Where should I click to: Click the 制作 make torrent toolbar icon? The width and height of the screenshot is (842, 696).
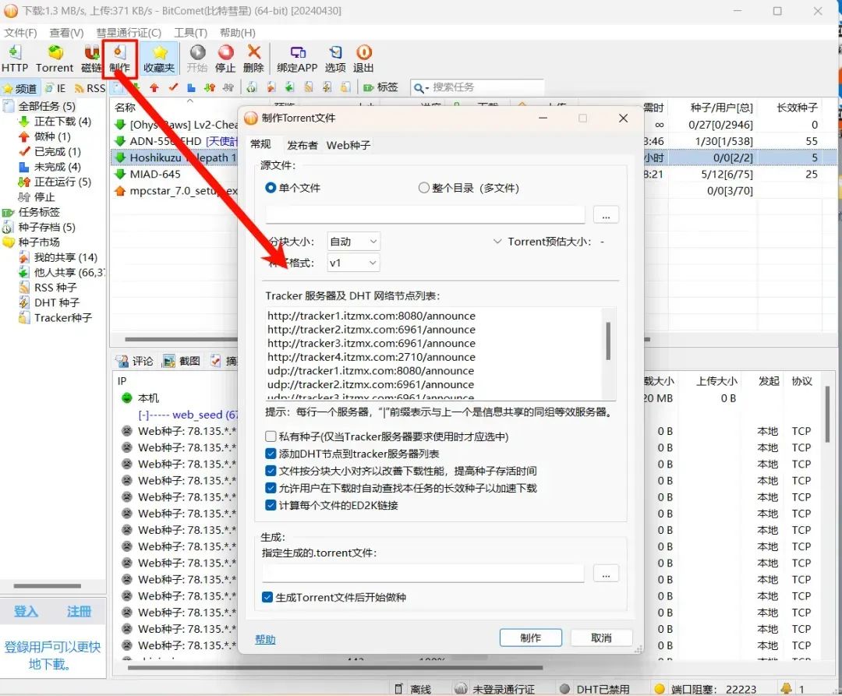pyautogui.click(x=119, y=52)
